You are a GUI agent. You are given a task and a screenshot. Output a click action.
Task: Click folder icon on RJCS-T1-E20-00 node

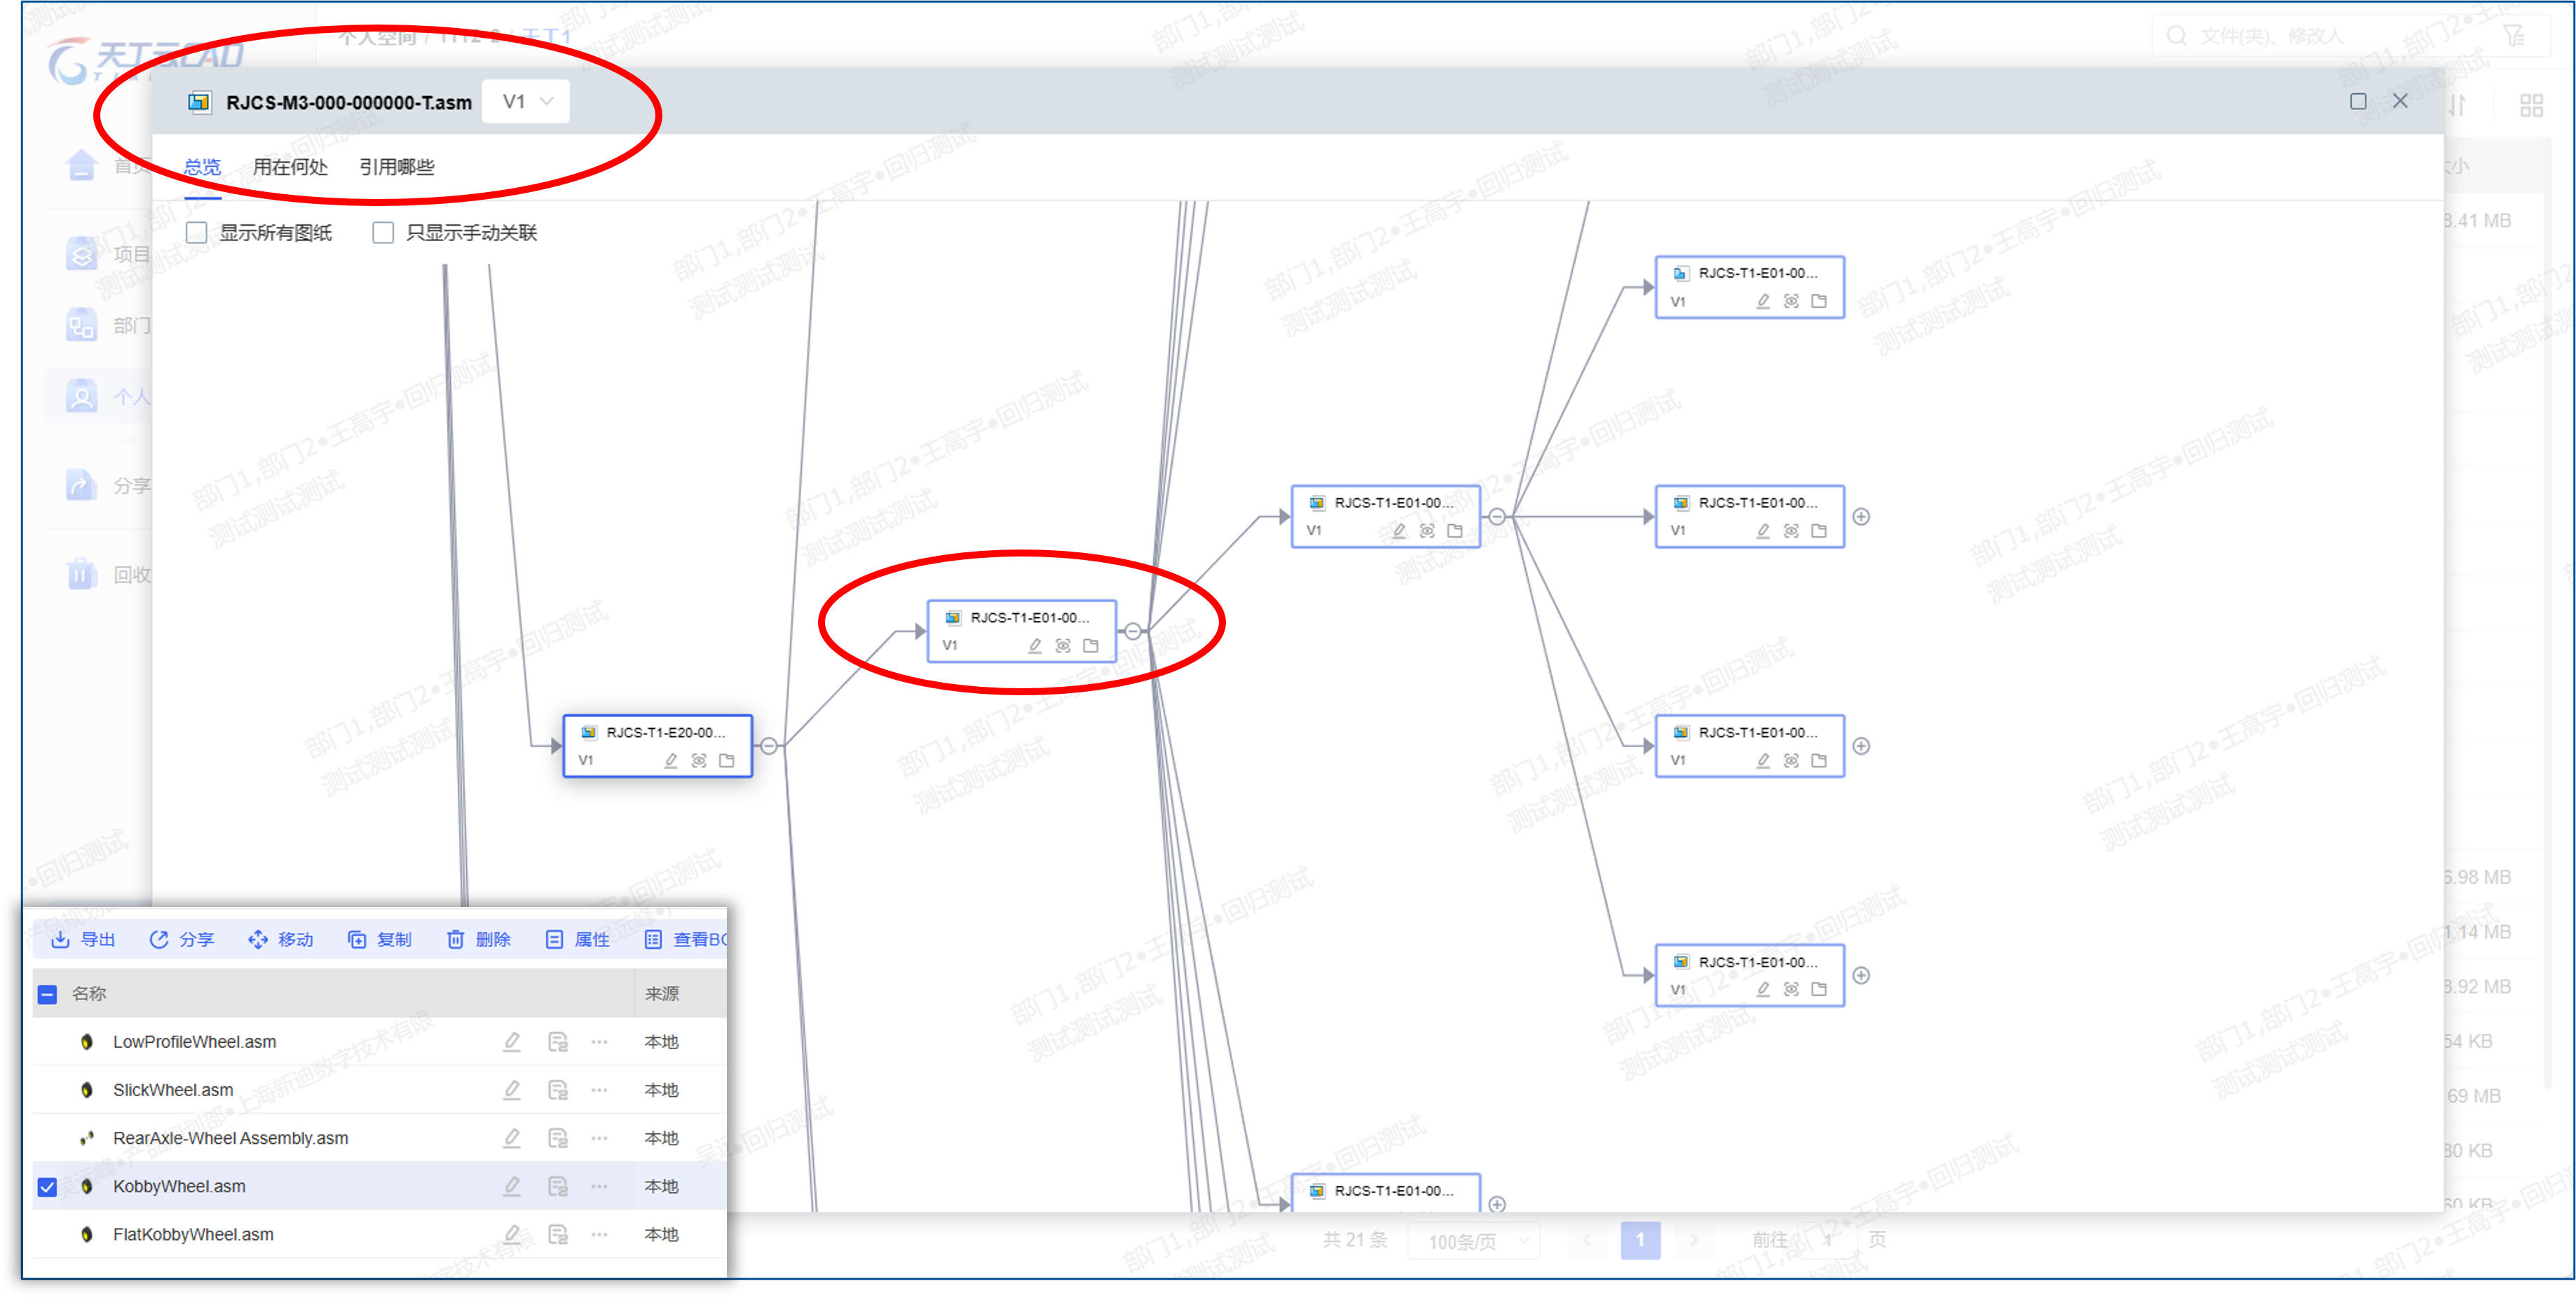pos(727,761)
